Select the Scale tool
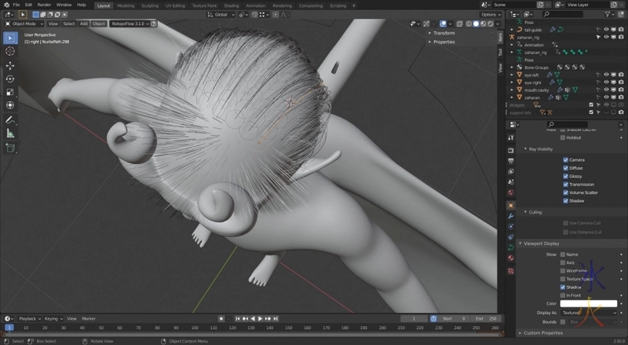The height and width of the screenshot is (345, 628). pos(10,92)
